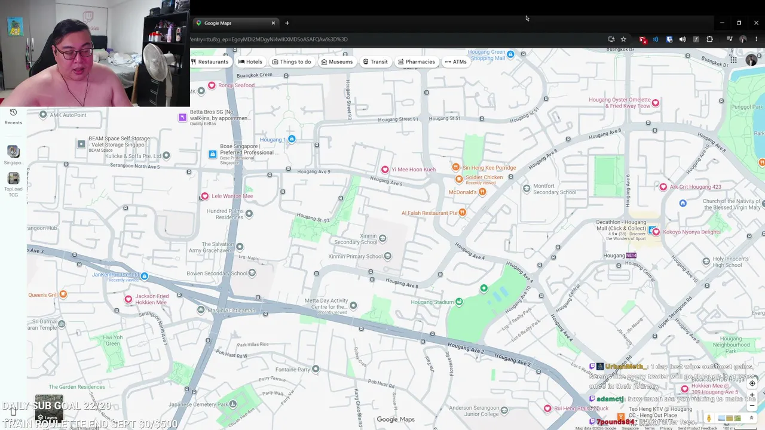Filter map by Restaurants chip

[210, 62]
